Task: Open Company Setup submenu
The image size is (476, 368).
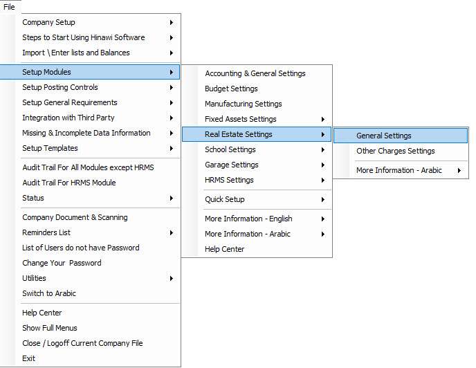Action: coord(90,22)
